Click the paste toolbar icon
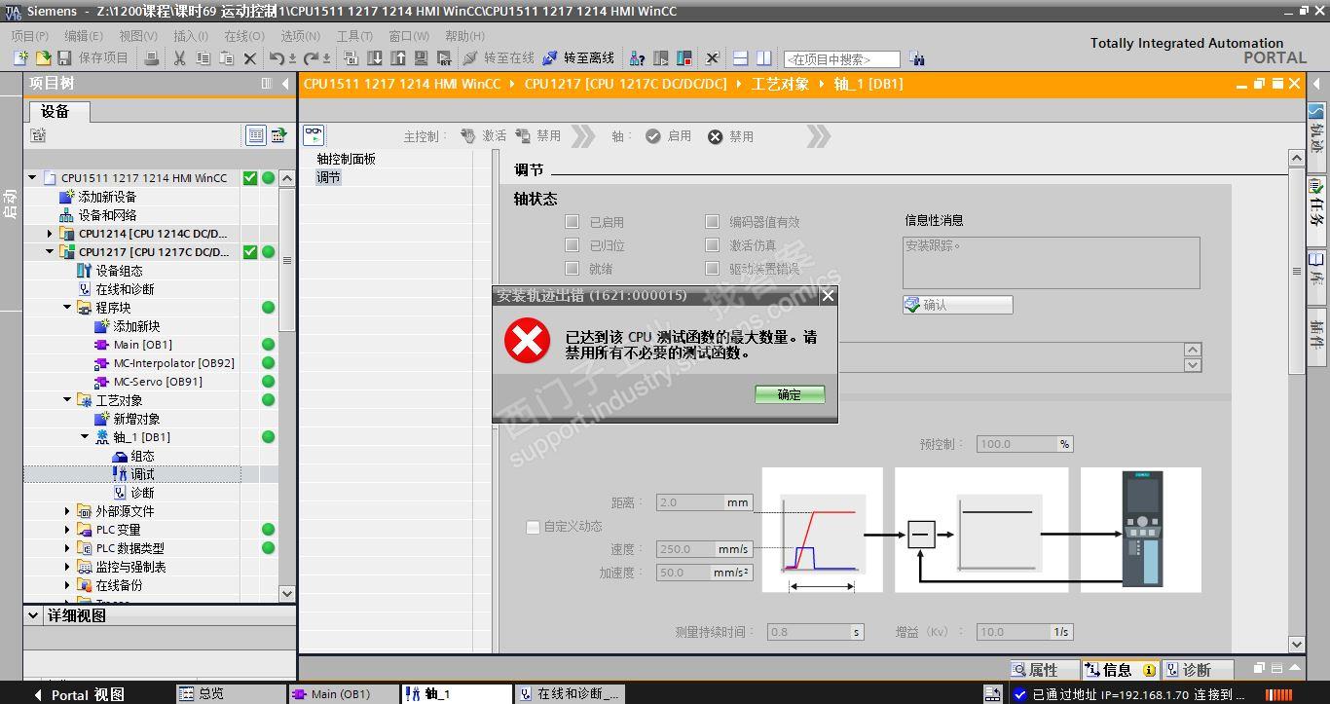This screenshot has height=704, width=1330. tap(226, 58)
